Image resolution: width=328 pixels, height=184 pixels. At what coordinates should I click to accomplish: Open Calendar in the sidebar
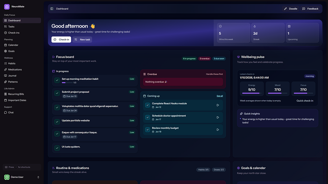pyautogui.click(x=22, y=45)
